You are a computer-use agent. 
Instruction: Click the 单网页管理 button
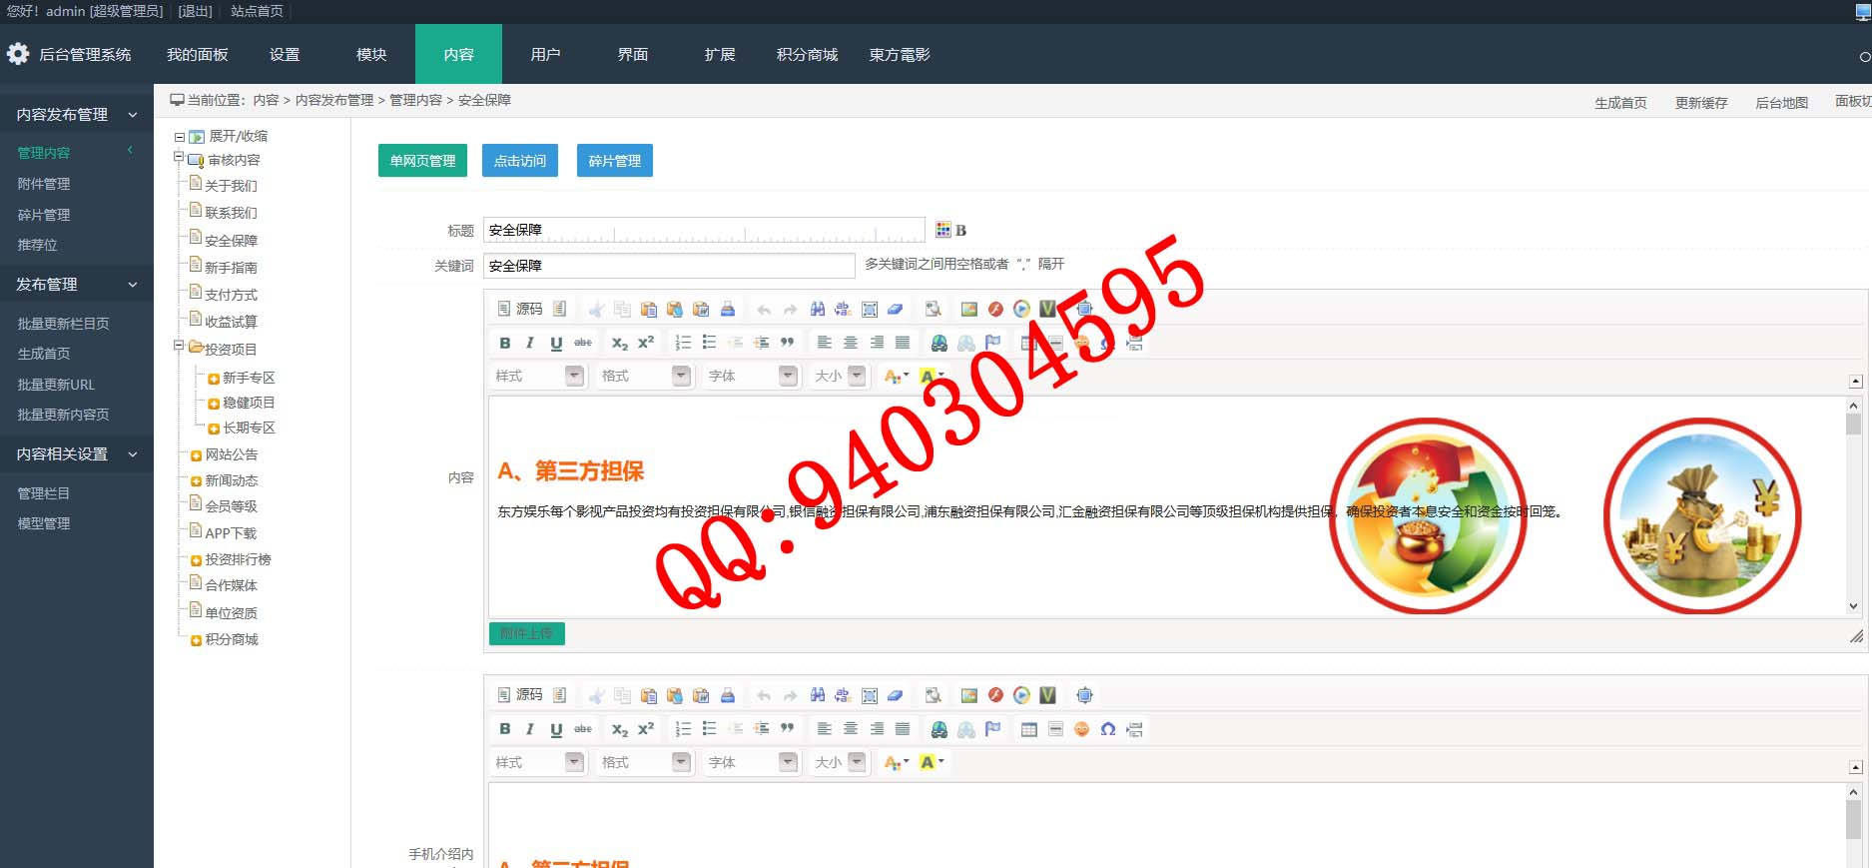pos(422,161)
